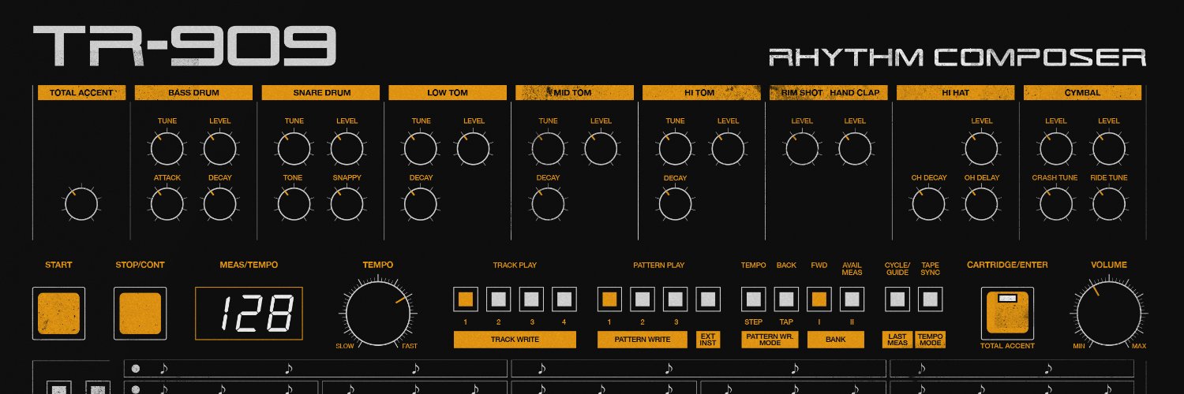Select Bank II with Avail Meas button
This screenshot has width=1184, height=394.
tap(852, 299)
